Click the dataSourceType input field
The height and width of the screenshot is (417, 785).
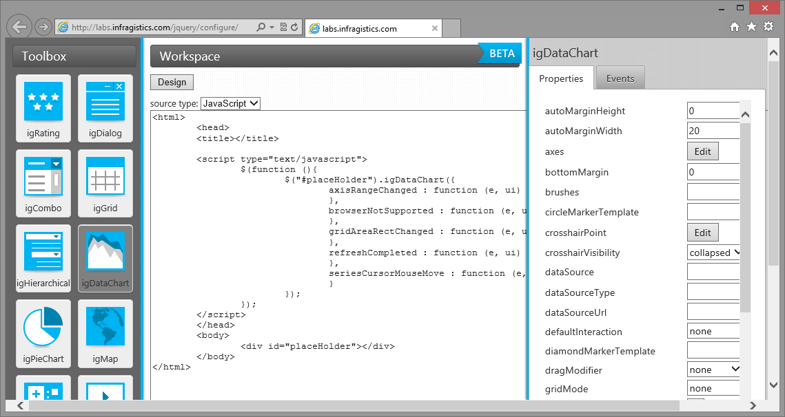point(713,292)
